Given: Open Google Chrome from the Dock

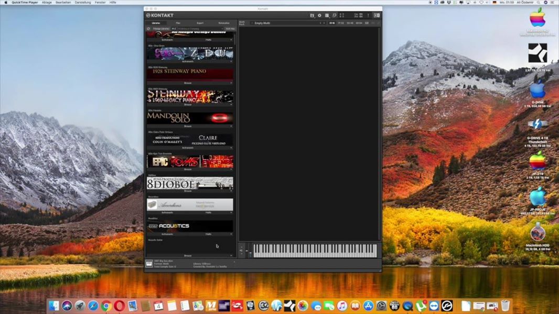Looking at the screenshot, I should 106,306.
